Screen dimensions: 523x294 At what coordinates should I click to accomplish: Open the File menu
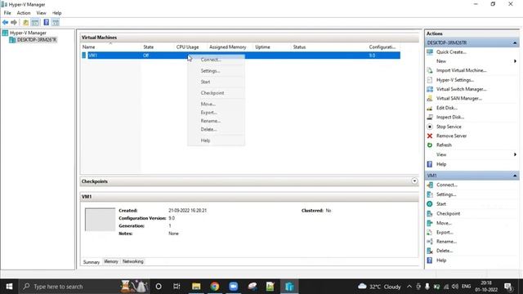point(7,13)
